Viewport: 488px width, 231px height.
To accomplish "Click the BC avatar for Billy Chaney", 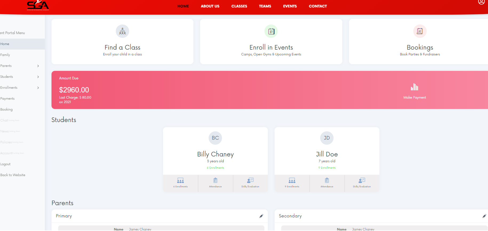I will pyautogui.click(x=215, y=138).
